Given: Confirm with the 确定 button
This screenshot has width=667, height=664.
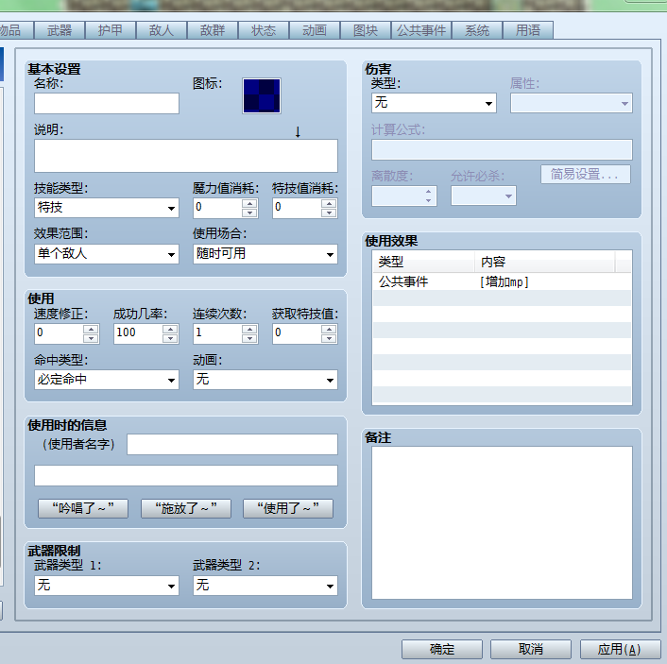Looking at the screenshot, I should click(x=442, y=649).
